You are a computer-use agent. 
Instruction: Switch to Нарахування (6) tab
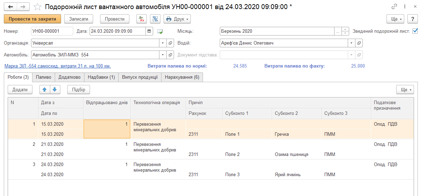182,77
